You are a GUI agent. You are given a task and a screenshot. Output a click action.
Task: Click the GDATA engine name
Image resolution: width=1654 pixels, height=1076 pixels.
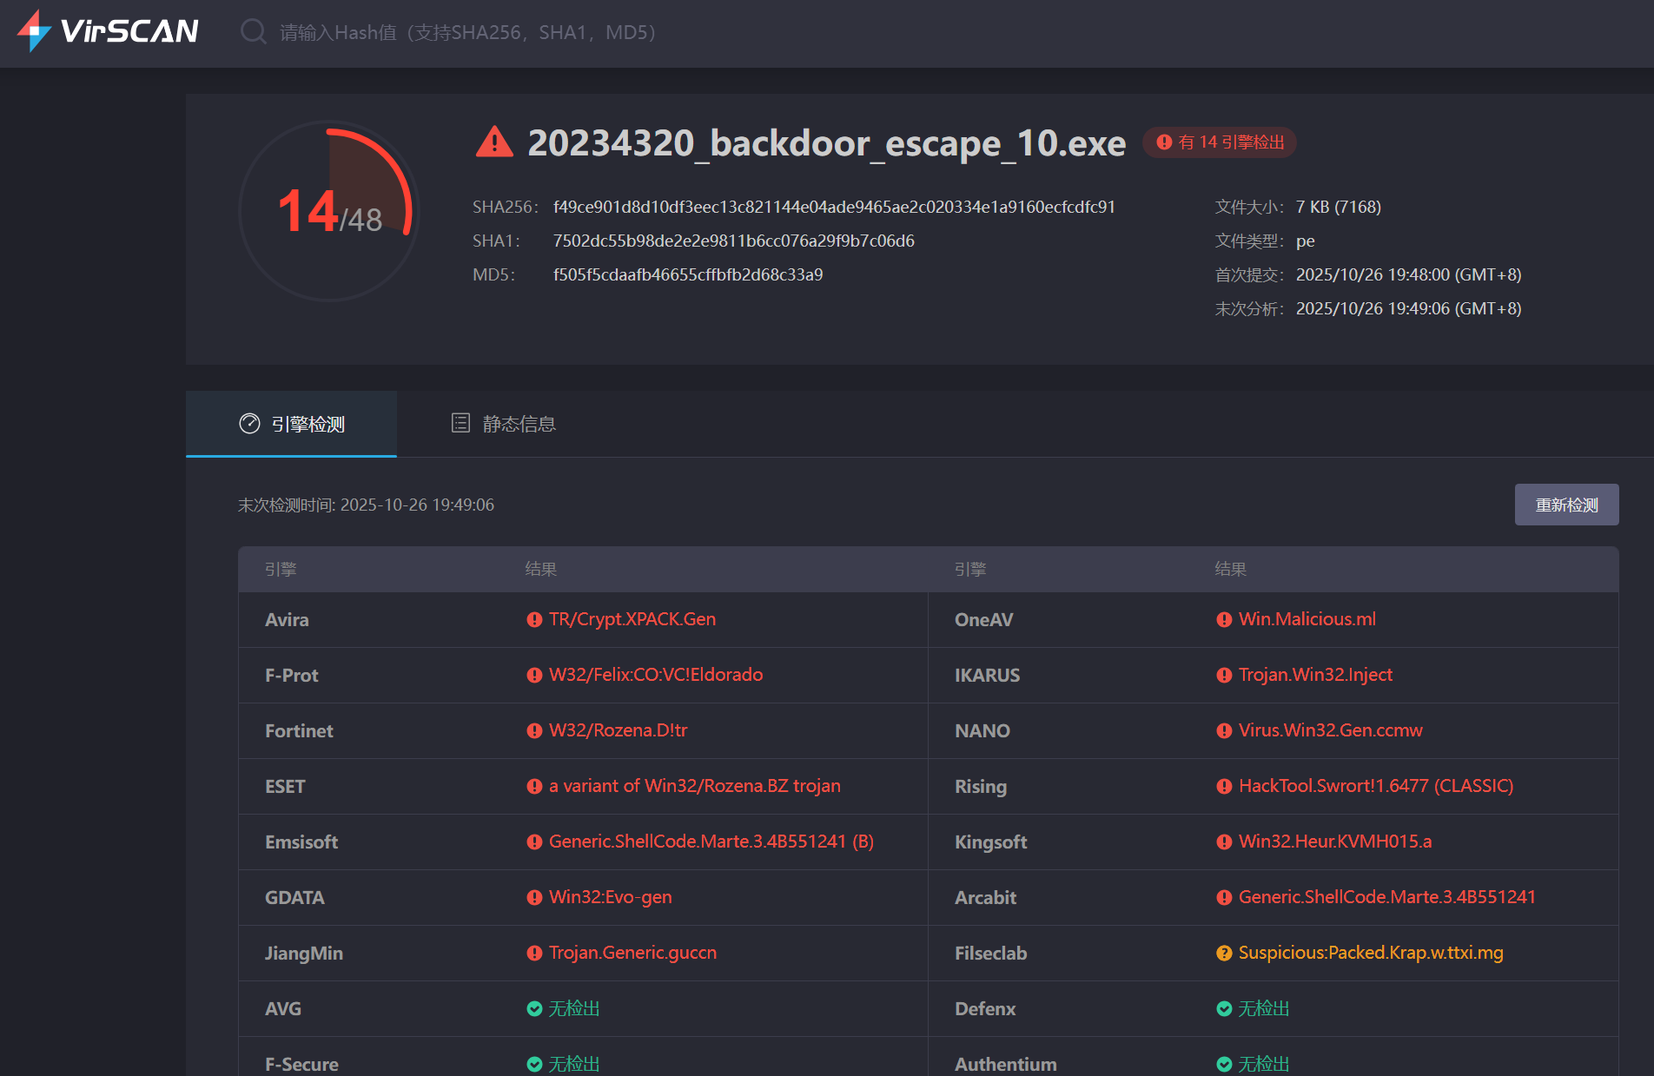(294, 898)
